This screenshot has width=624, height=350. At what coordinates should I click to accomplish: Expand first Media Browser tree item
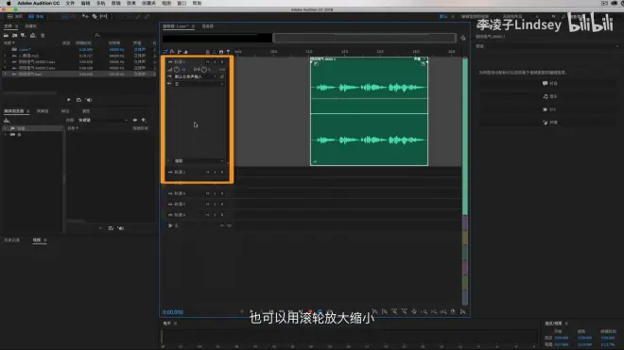point(5,128)
